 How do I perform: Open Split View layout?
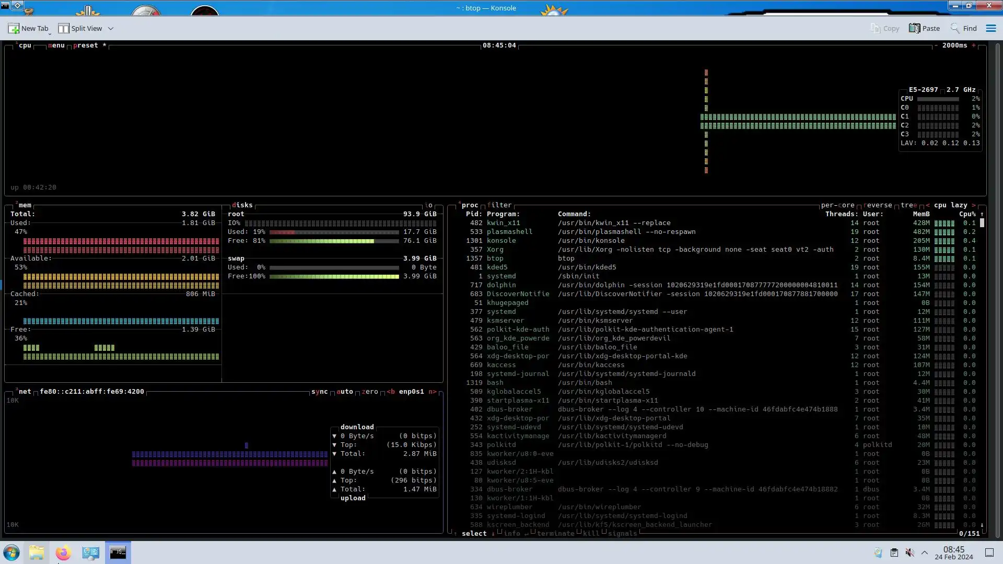[80, 28]
